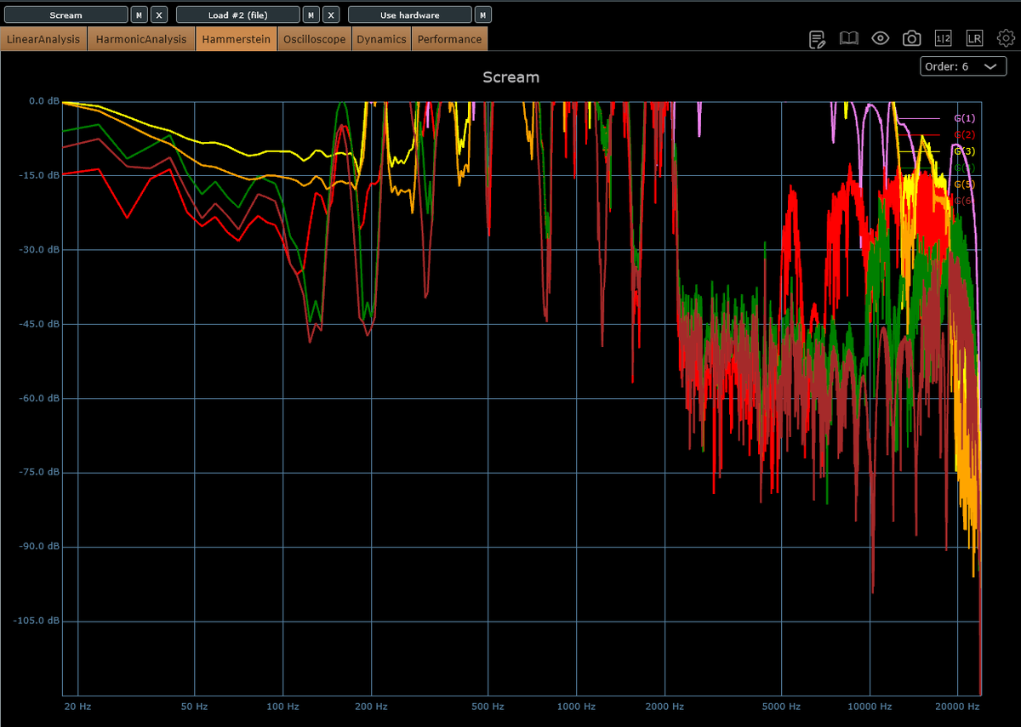Click the 200 Hz axis label
The width and height of the screenshot is (1021, 727).
click(372, 707)
